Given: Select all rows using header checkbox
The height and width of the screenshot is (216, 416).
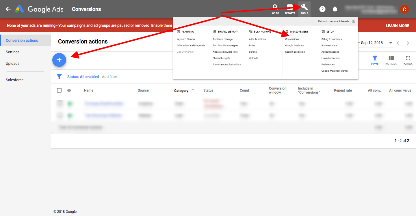Looking at the screenshot, I should (x=59, y=90).
